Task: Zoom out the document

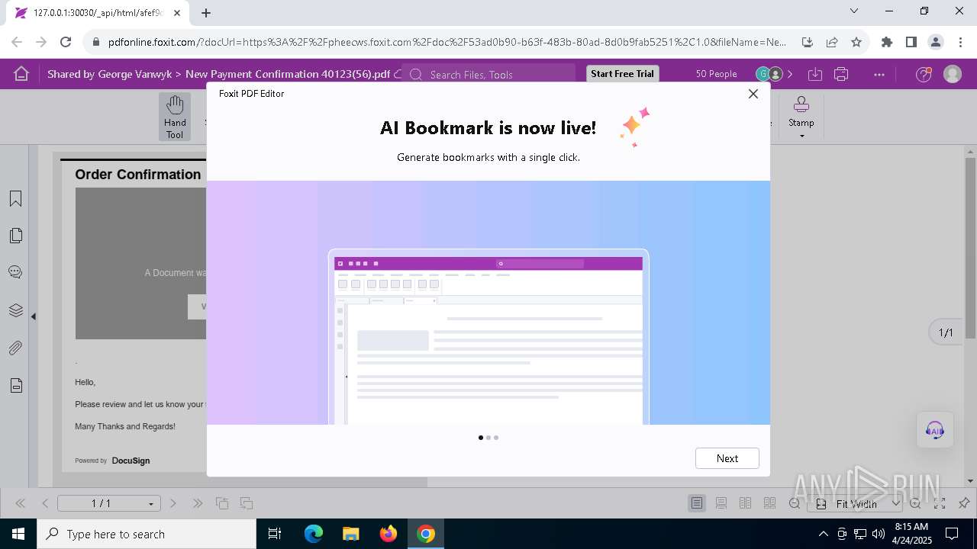Action: [x=795, y=503]
